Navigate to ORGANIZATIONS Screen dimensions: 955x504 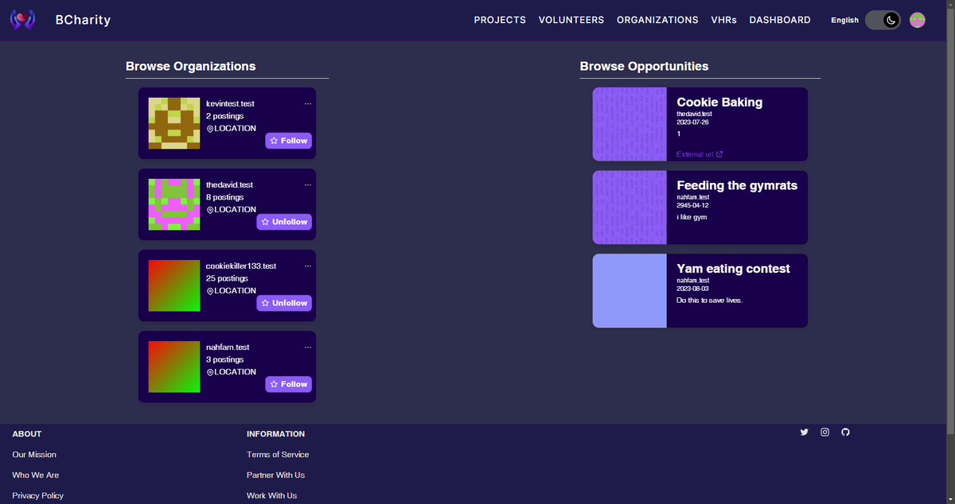(657, 20)
